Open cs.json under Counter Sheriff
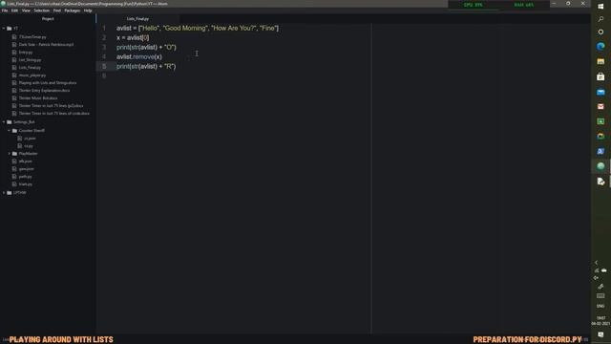Viewport: 611px width, 344px height. pos(30,139)
